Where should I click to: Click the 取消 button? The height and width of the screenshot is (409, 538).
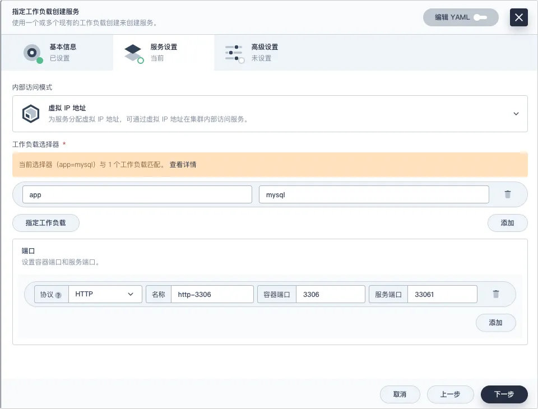pyautogui.click(x=400, y=394)
